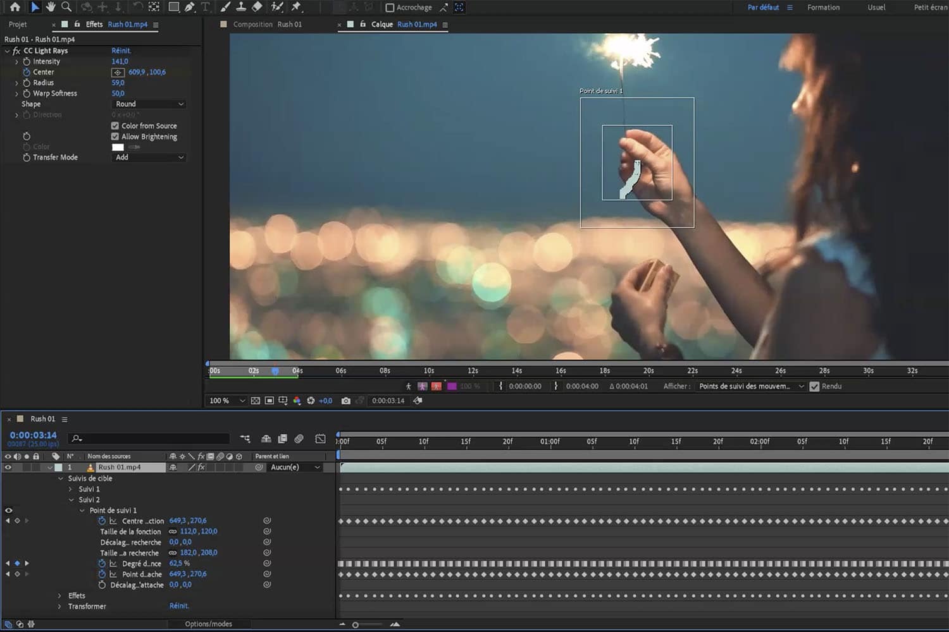Open the Graph Editor icon
This screenshot has width=949, height=632.
(x=320, y=439)
